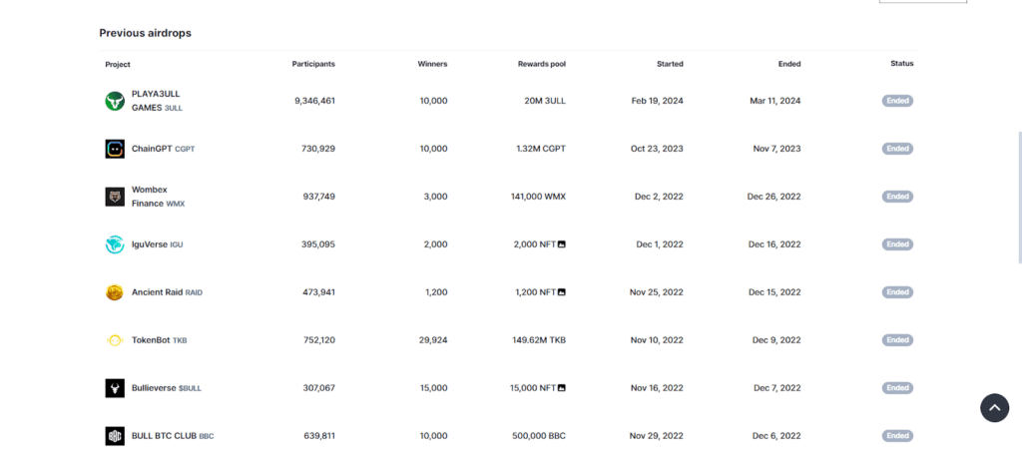Click the Rewards pool column header
This screenshot has width=1022, height=467.
click(542, 64)
